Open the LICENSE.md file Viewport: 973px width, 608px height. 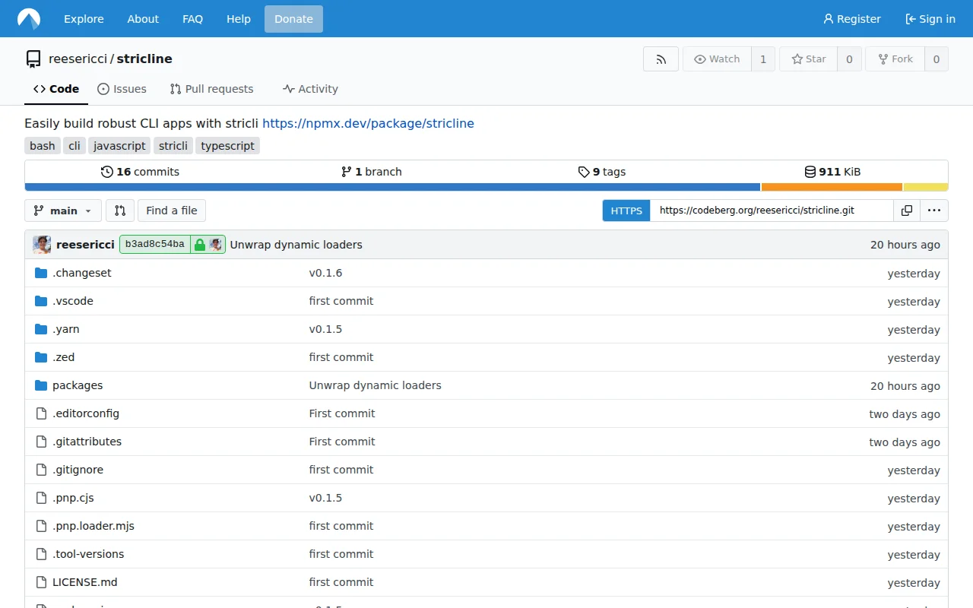[85, 582]
